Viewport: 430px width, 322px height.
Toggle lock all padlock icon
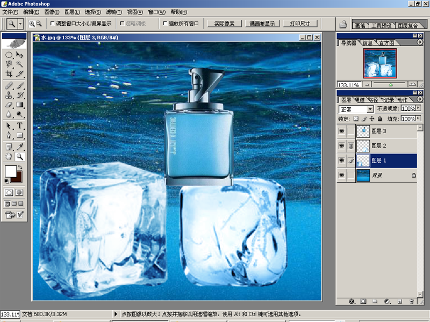380,119
